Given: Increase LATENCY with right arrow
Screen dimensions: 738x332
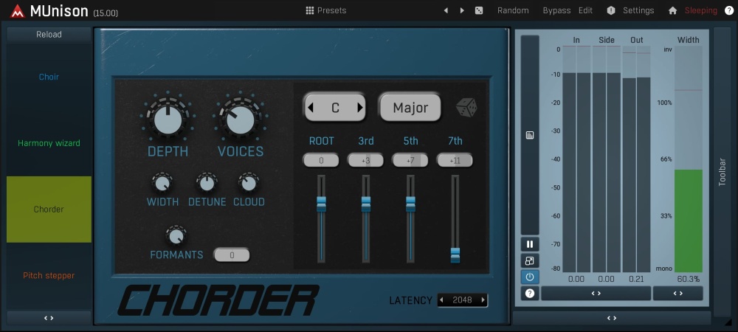Looking at the screenshot, I should [483, 300].
